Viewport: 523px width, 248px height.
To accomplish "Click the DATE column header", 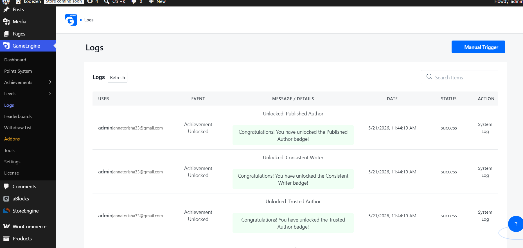I will [x=392, y=99].
